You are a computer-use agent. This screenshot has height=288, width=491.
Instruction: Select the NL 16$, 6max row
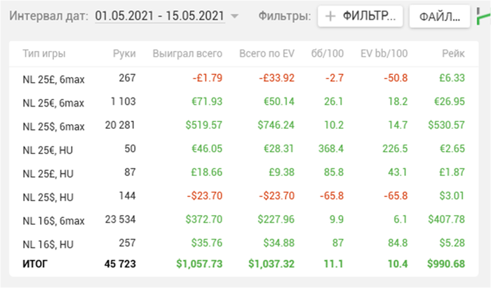coord(243,219)
